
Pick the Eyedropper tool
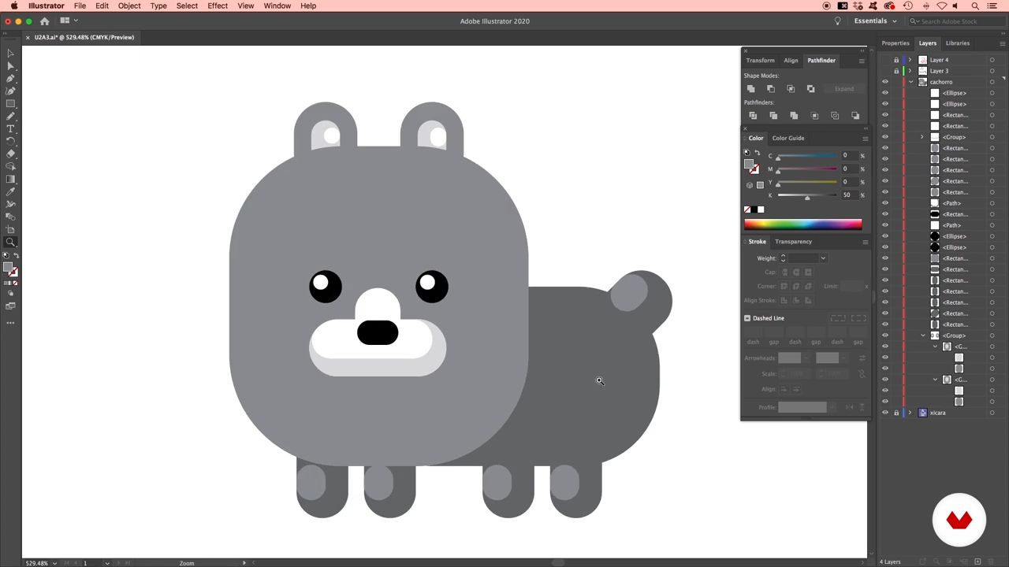click(10, 191)
